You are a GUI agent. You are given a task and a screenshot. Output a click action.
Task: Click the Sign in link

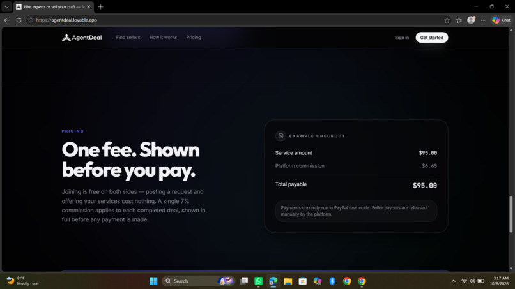(402, 38)
